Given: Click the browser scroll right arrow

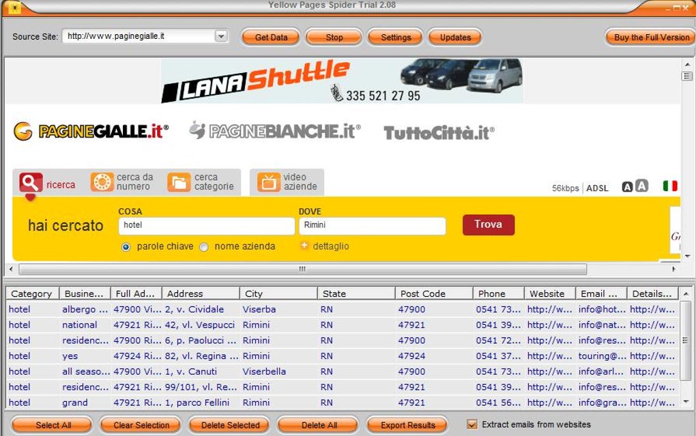Looking at the screenshot, I should [x=673, y=269].
